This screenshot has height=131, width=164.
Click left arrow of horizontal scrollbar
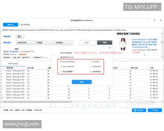pos(2,102)
